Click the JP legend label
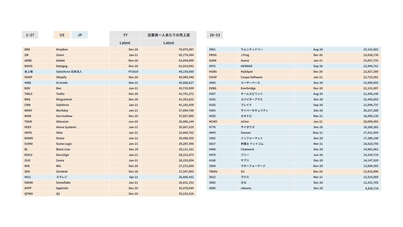The height and width of the screenshot is (227, 403). coord(80,35)
